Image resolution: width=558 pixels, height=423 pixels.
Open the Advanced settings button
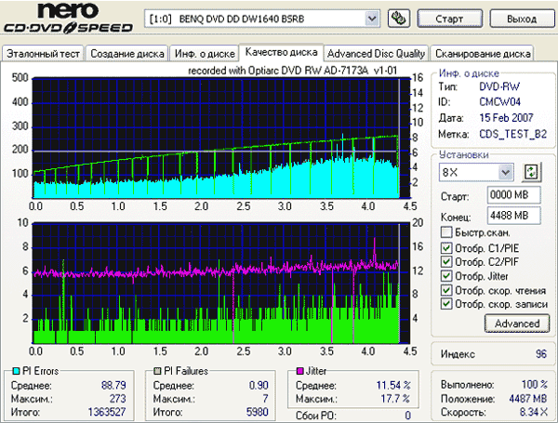(x=516, y=323)
